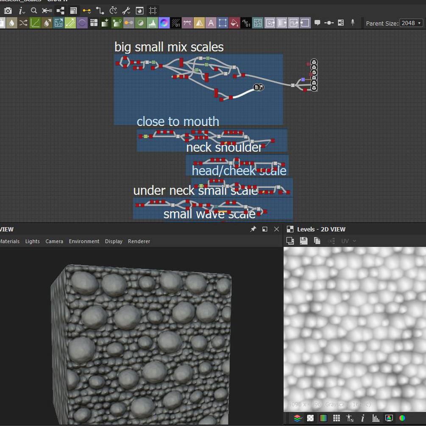Add the teal Warp pattern node
426x426 pixels.
coord(258,23)
